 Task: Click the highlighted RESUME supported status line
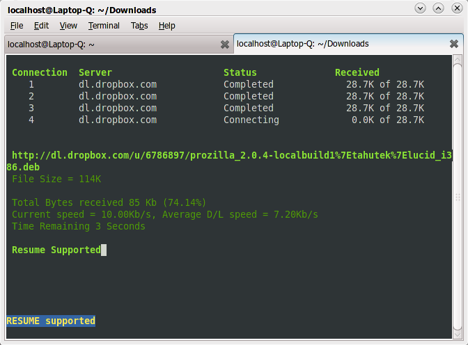51,321
